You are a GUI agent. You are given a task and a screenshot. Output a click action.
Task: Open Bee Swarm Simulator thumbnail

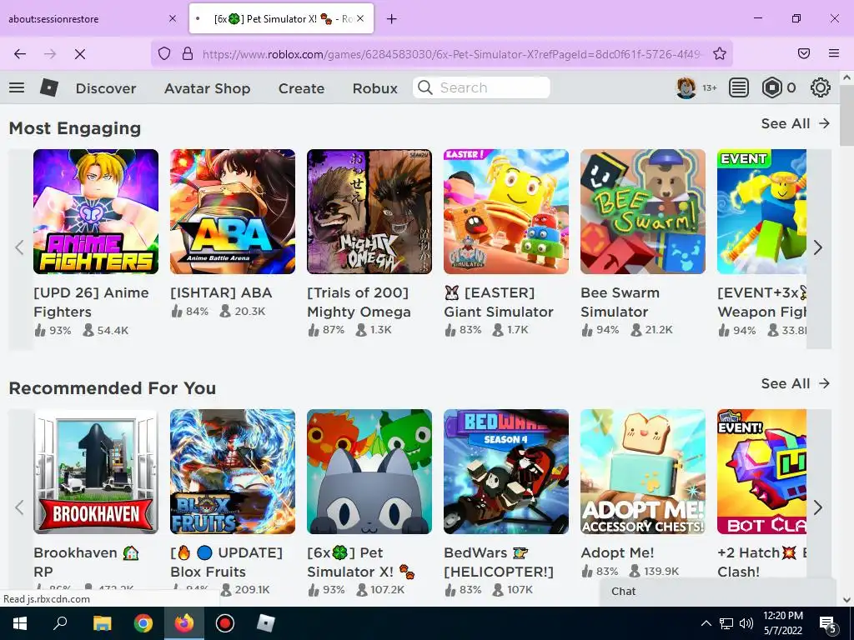click(x=643, y=212)
